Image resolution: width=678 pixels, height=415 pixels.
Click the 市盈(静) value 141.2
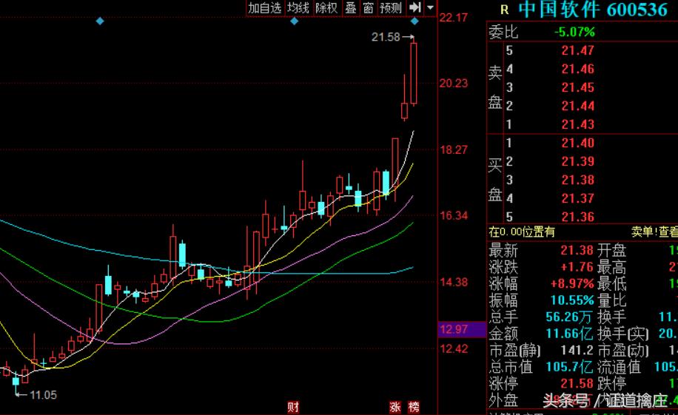(577, 350)
